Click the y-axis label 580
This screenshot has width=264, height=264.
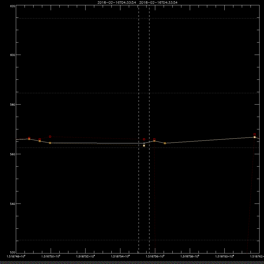click(13, 105)
